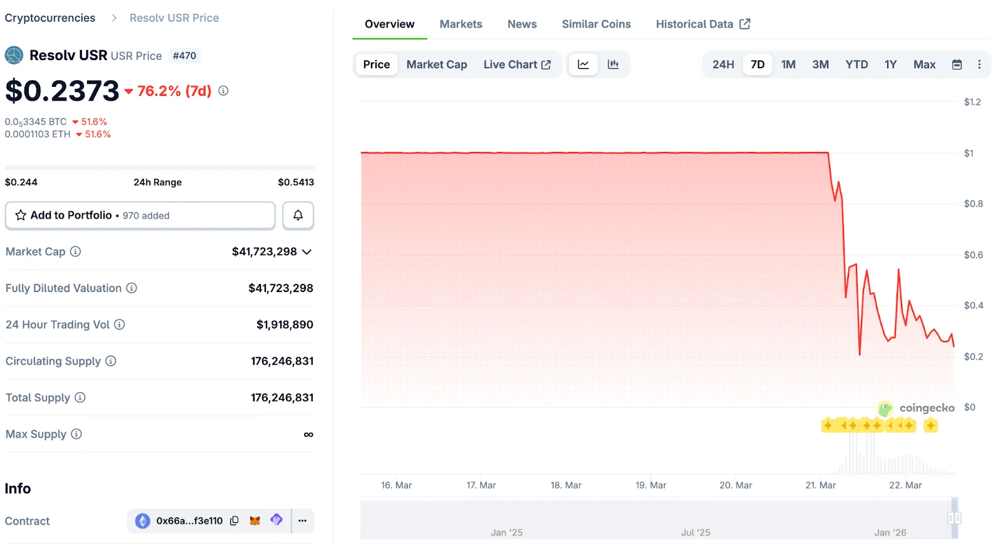Viewport: 1001px width, 546px height.
Task: Click Add to Portfolio button
Action: 140,215
